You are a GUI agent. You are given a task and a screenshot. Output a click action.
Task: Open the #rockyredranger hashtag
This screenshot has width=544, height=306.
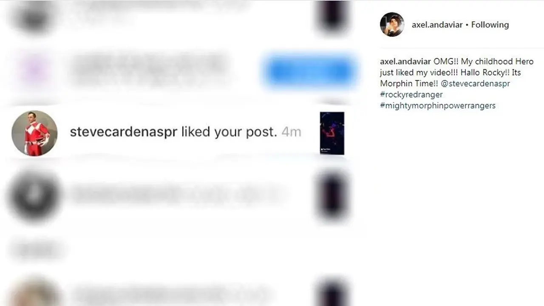tap(411, 95)
